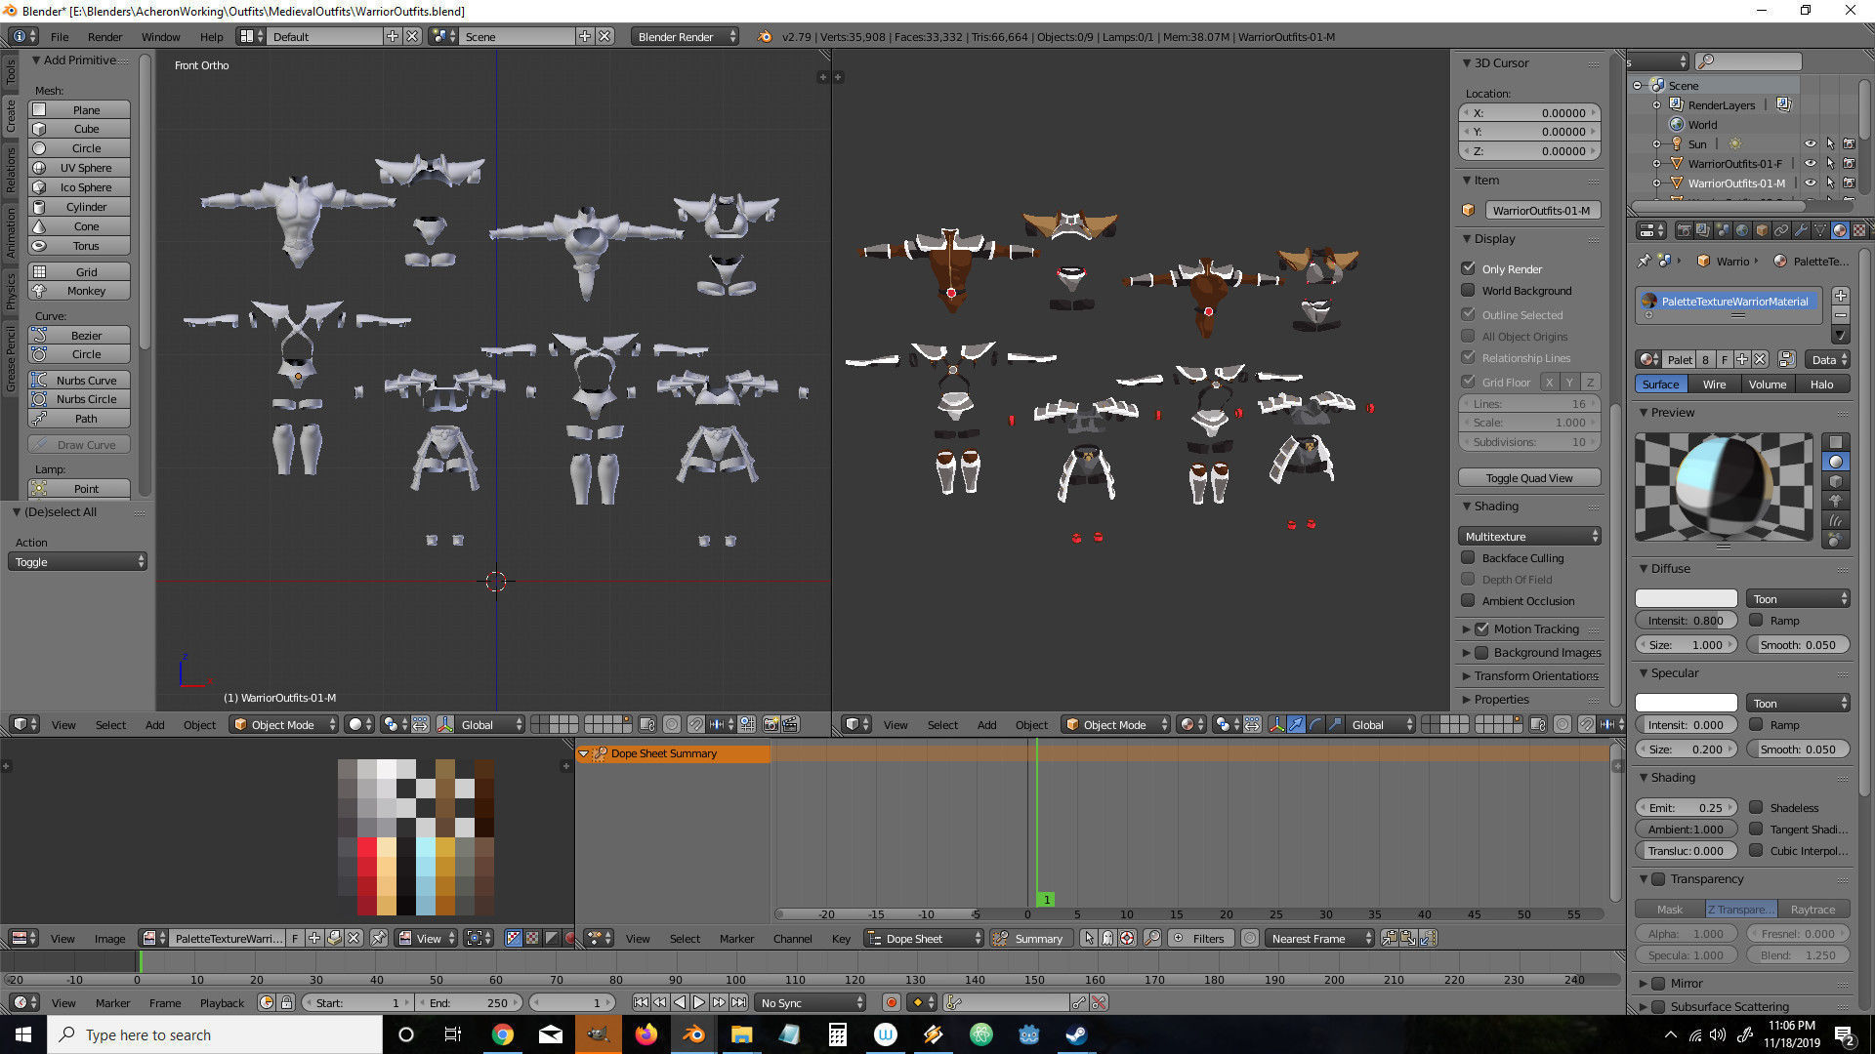Open the Render camera properties tab
Screen dimensions: 1875x1054
[1685, 230]
